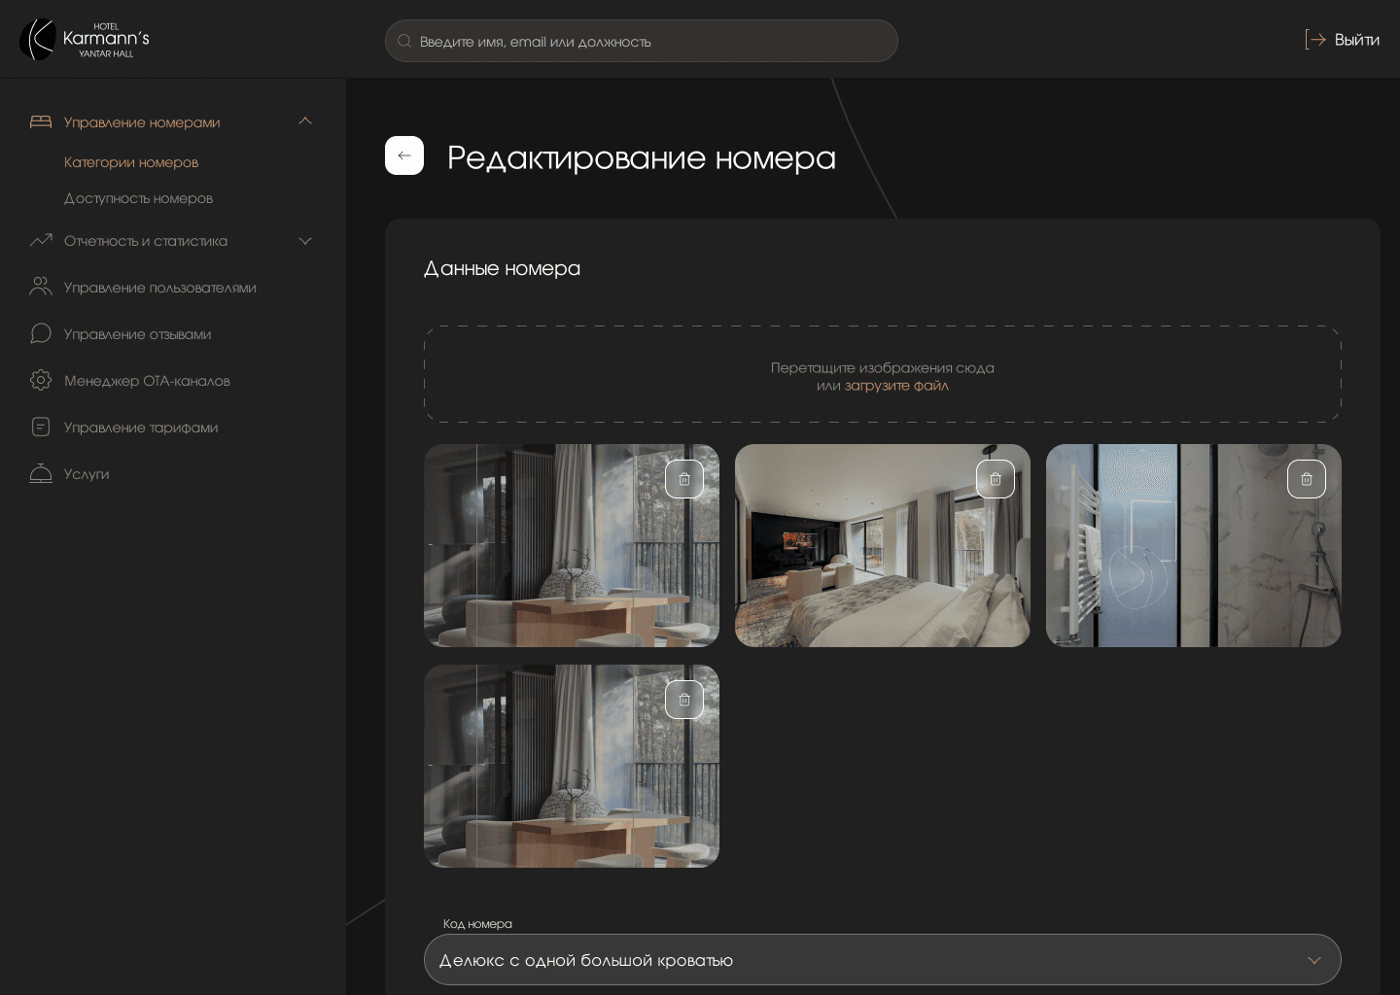
Task: Focus the name, email or position search field
Action: (x=651, y=42)
